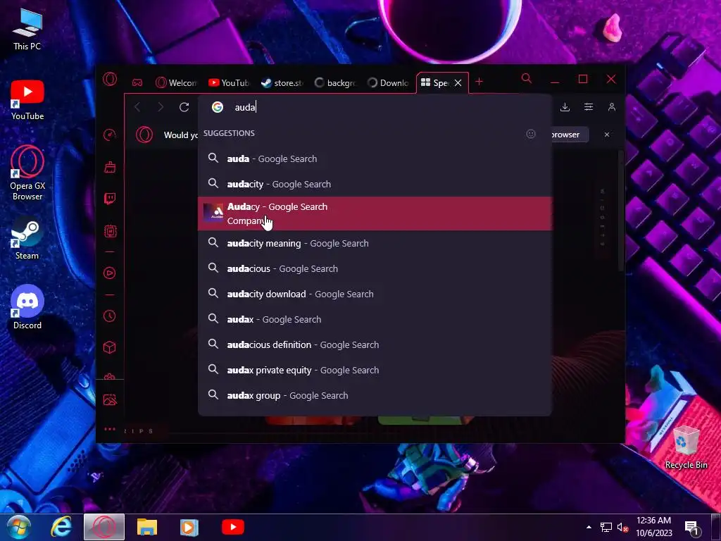The width and height of the screenshot is (721, 541).
Task: Open the picture snapshot sidebar icon
Action: (x=109, y=400)
